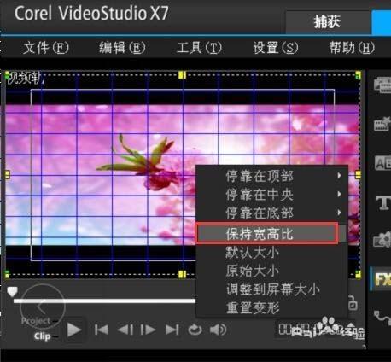Jump to the start (Home) button

[x=101, y=330]
